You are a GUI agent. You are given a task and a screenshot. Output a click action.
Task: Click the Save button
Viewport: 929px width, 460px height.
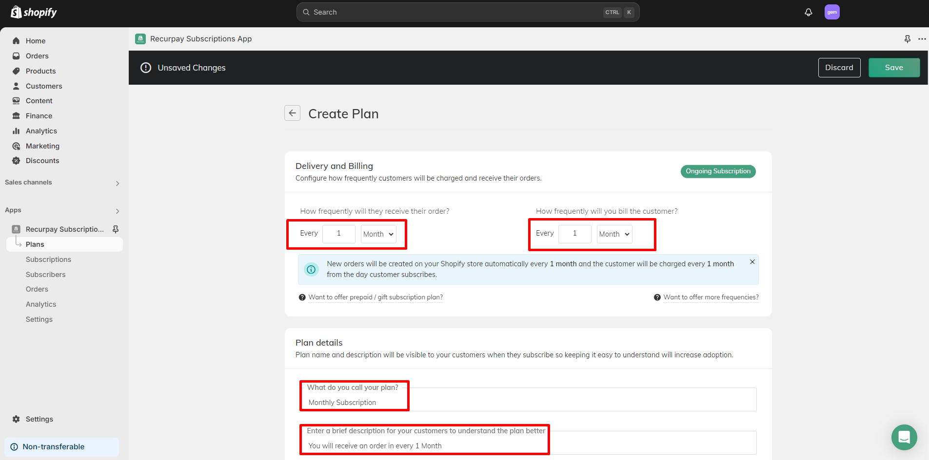[894, 68]
